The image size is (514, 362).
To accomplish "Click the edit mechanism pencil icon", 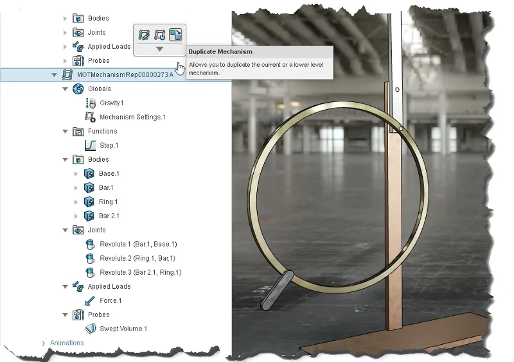I will click(145, 35).
